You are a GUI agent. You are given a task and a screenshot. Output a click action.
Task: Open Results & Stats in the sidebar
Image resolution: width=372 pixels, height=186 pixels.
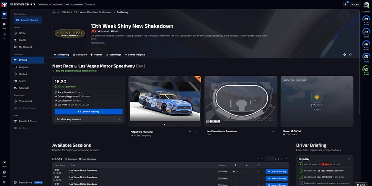click(x=28, y=121)
